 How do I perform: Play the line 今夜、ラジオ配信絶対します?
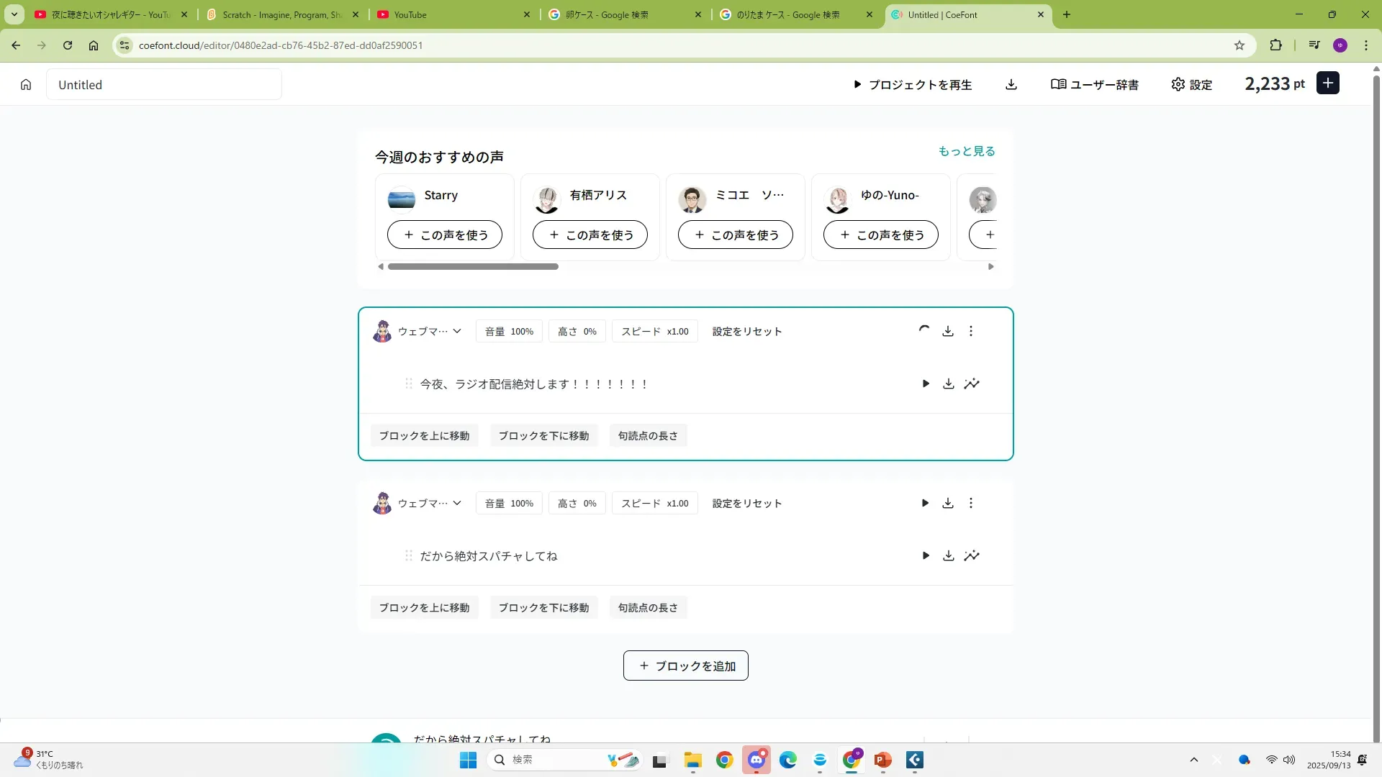[926, 384]
